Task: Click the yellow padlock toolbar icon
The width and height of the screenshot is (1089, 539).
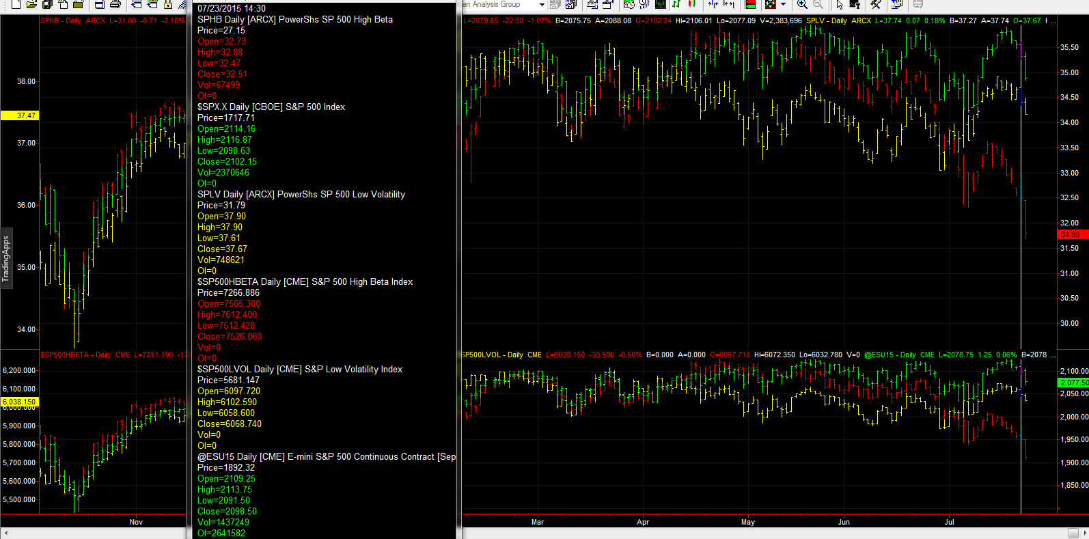Action: pyautogui.click(x=167, y=4)
